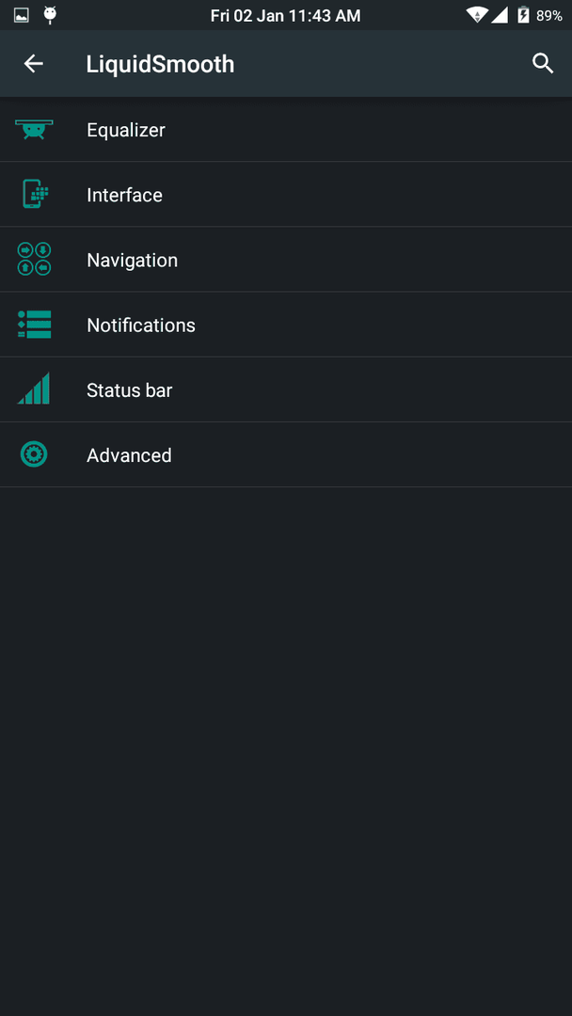Tap the Status bar signal icon

[34, 389]
